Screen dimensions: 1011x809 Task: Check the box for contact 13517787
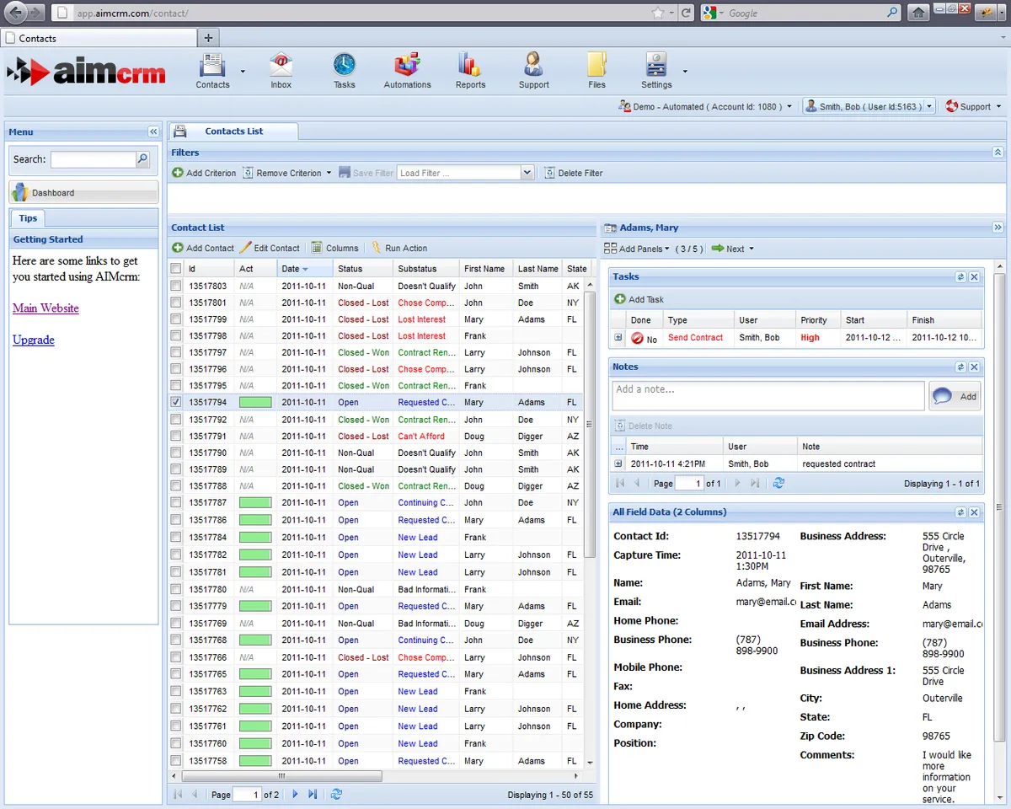pos(175,502)
